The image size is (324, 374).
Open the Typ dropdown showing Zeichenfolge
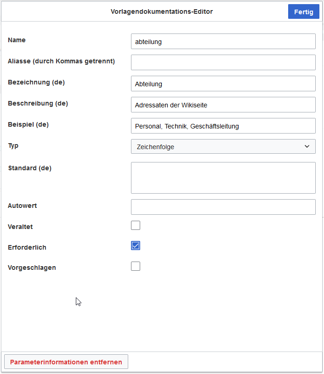[x=223, y=146]
